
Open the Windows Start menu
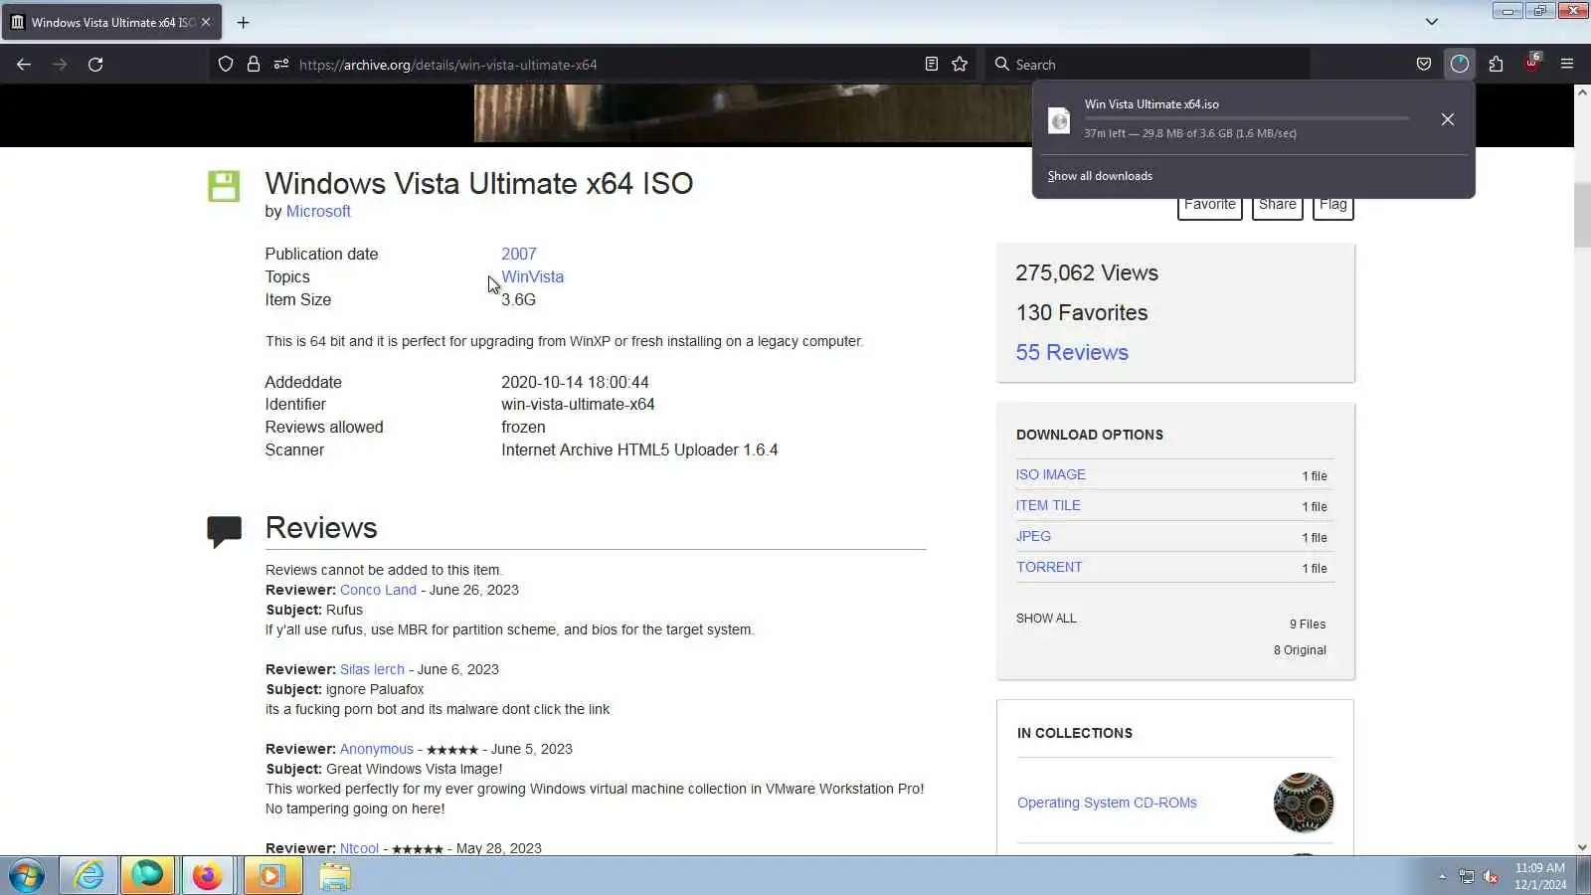point(26,876)
